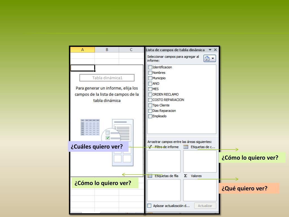This screenshot has height=217, width=289.
Task: Click the Tabla dinámica1 placeholder box
Action: [x=107, y=78]
